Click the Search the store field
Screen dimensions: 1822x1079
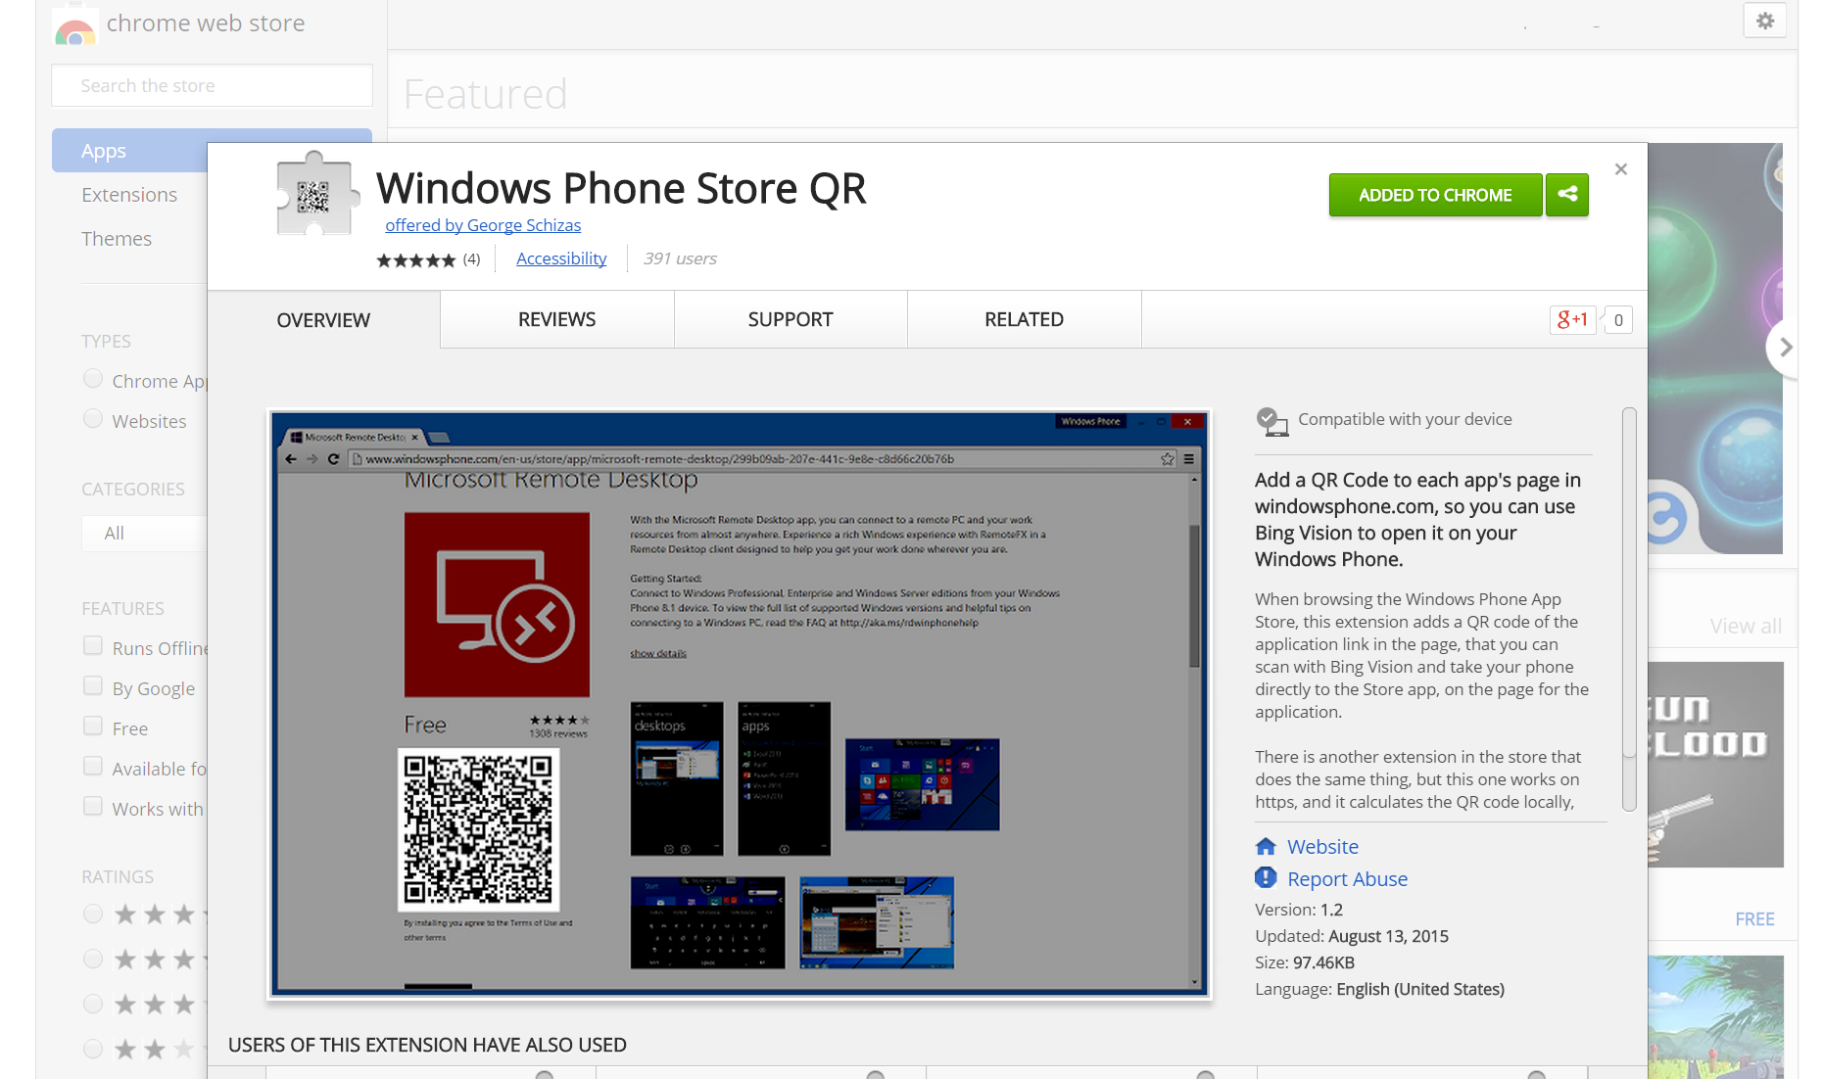coord(212,85)
